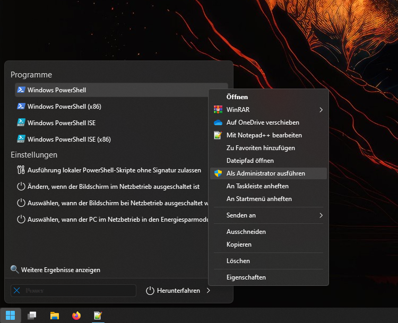Select 'Mit Notepad++ bearbeiten'
The image size is (398, 323).
269,135
